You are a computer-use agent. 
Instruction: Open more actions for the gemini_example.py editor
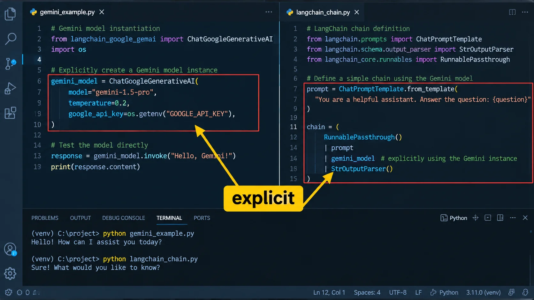(x=269, y=12)
